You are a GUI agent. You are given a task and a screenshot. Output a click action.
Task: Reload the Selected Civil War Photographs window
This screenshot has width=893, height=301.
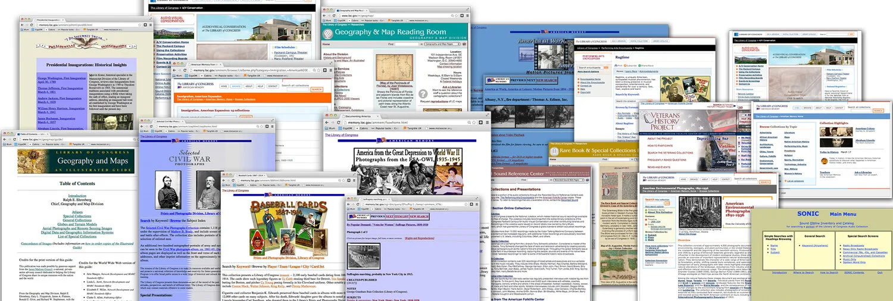pyautogui.click(x=152, y=126)
